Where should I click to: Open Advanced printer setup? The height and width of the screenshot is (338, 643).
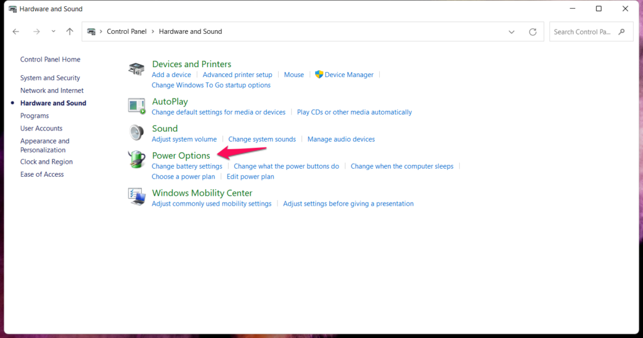pyautogui.click(x=237, y=75)
